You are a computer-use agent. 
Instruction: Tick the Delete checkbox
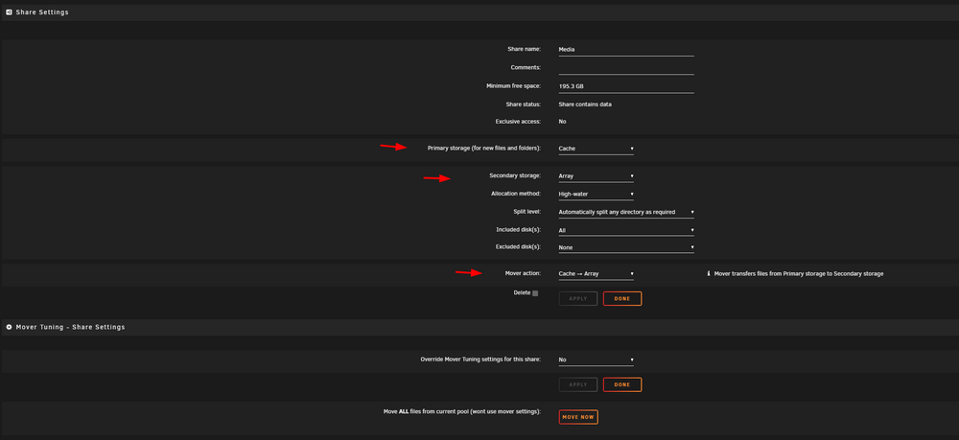[535, 293]
